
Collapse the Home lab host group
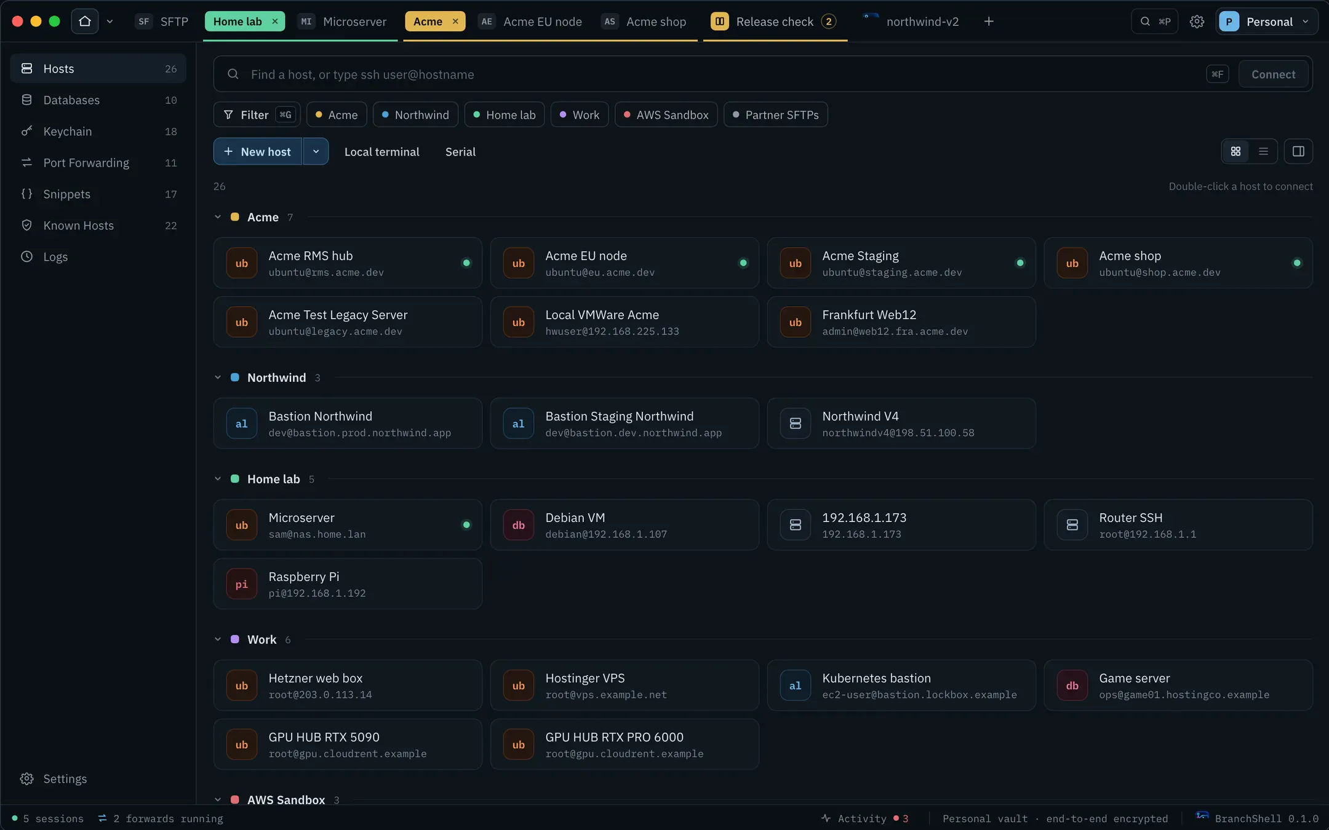[x=217, y=479]
